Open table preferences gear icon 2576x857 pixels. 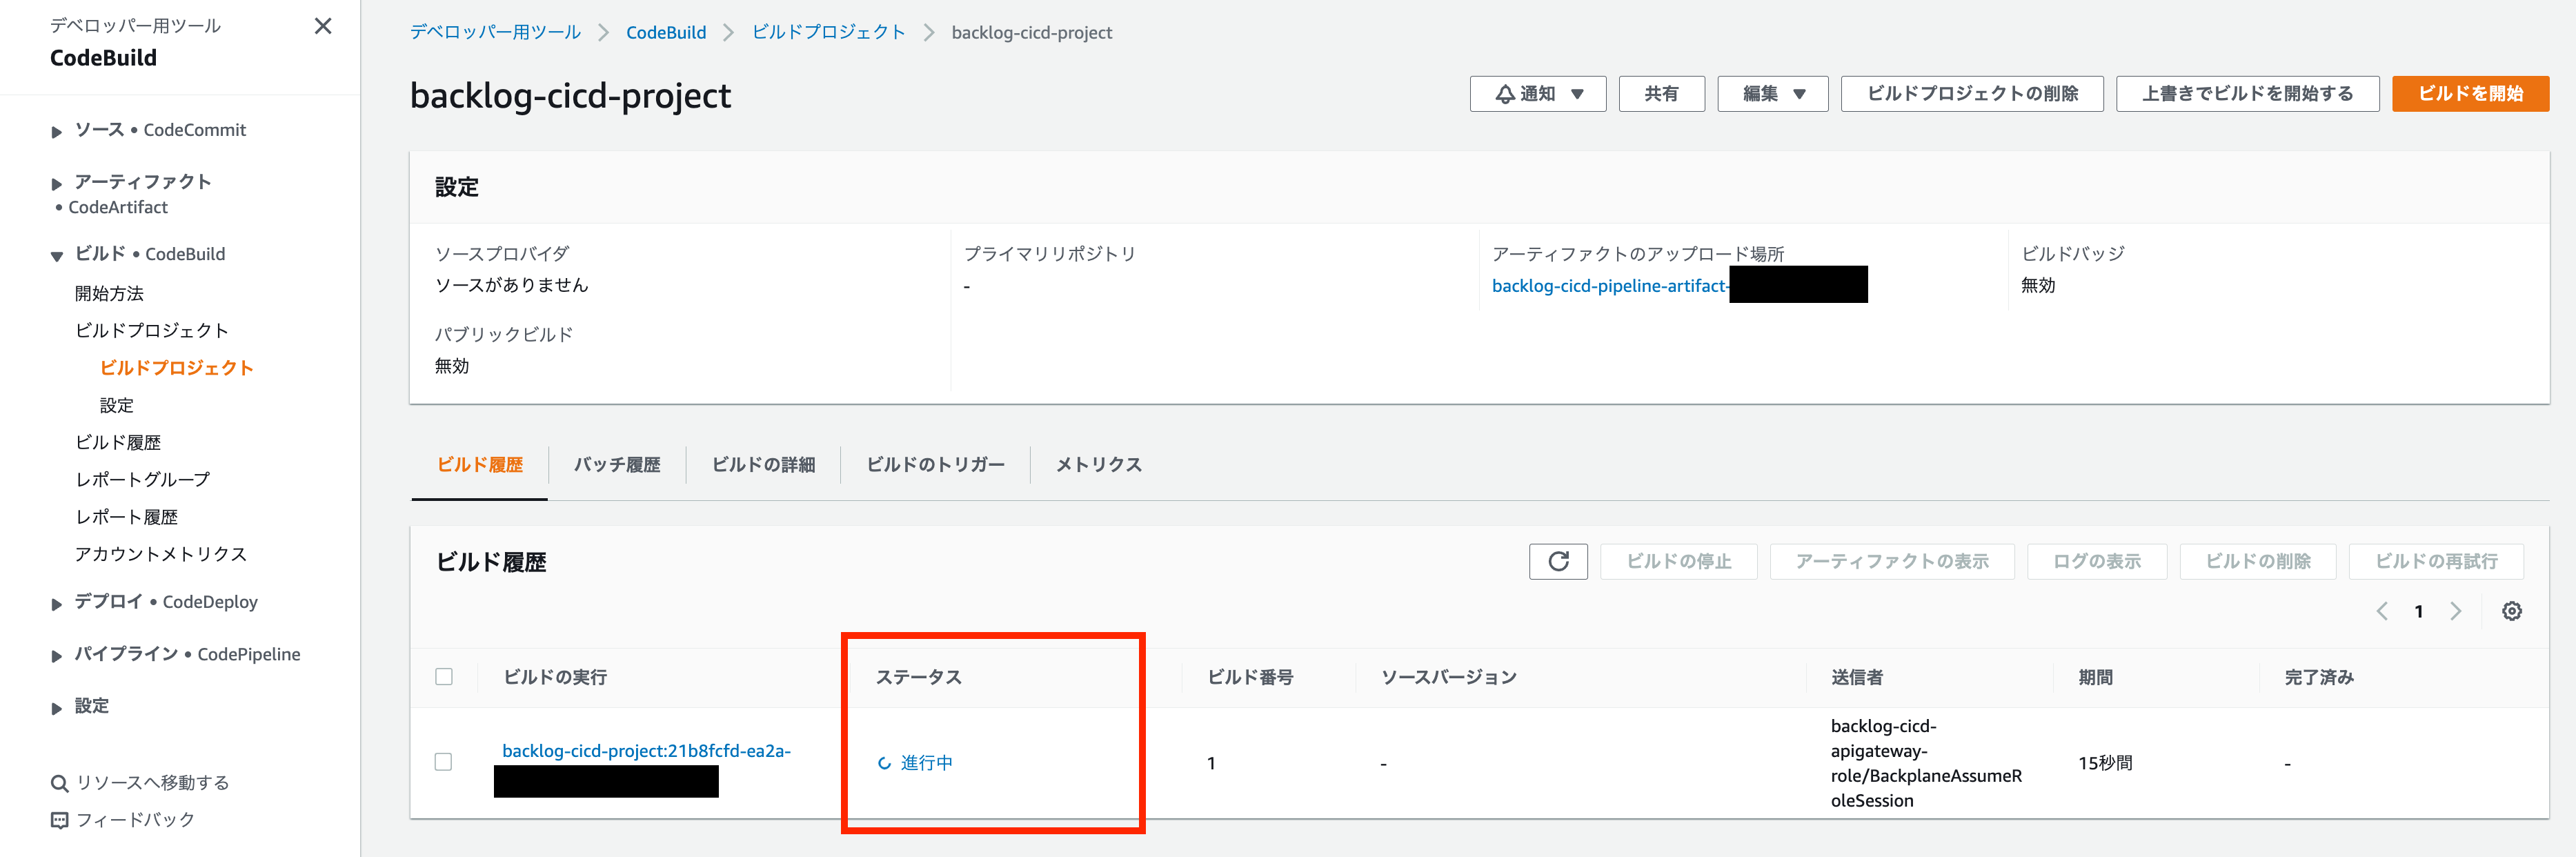[x=2511, y=611]
